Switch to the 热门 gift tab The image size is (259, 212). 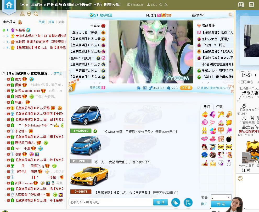pos(207,107)
